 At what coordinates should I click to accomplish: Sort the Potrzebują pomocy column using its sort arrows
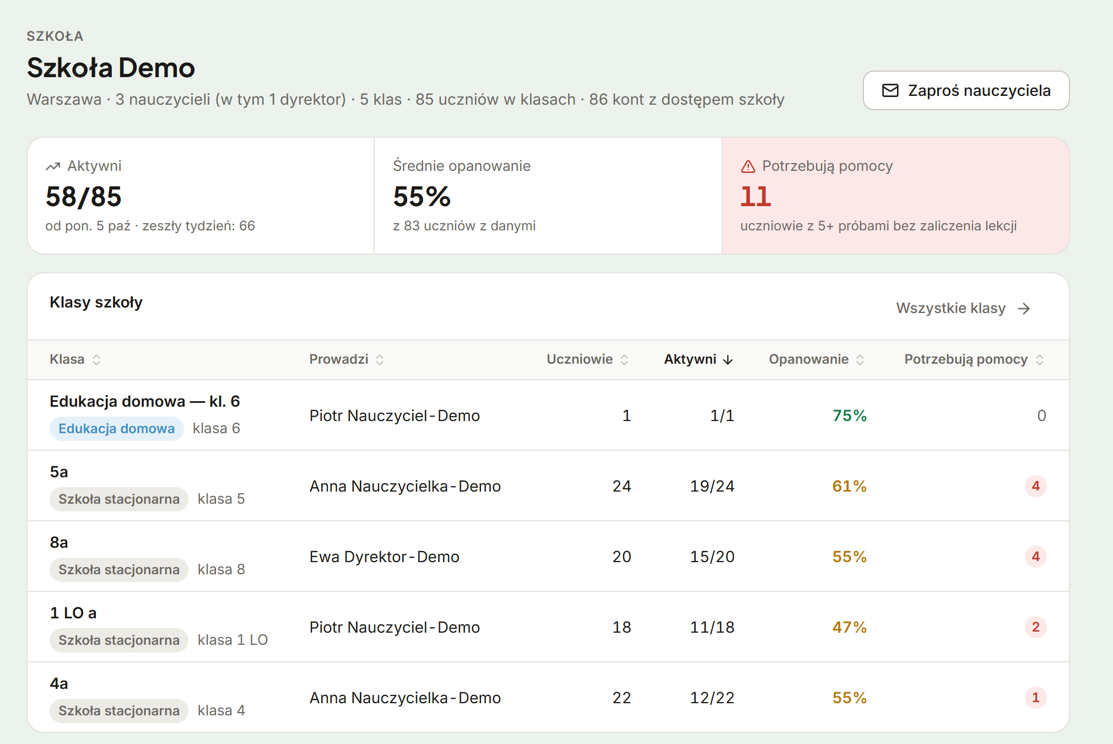click(x=1040, y=360)
